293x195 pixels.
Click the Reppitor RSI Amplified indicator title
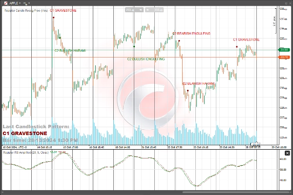[x=23, y=153]
